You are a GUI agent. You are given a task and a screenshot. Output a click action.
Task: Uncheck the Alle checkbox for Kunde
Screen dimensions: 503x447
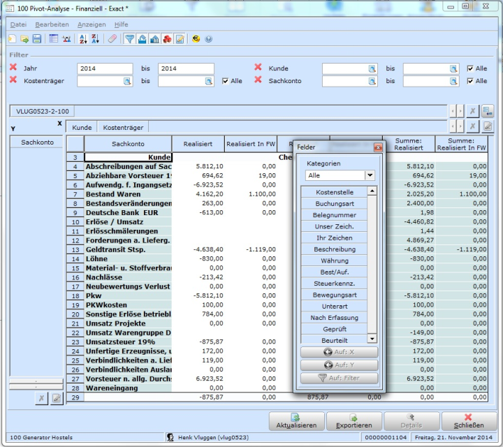click(470, 68)
